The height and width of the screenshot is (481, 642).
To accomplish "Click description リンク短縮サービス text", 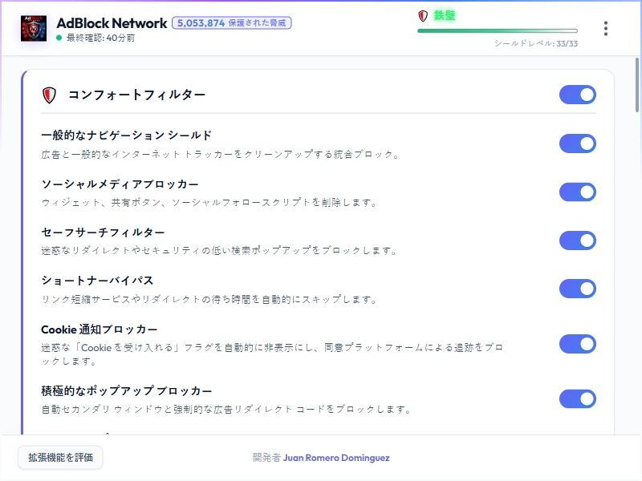I will click(x=209, y=299).
